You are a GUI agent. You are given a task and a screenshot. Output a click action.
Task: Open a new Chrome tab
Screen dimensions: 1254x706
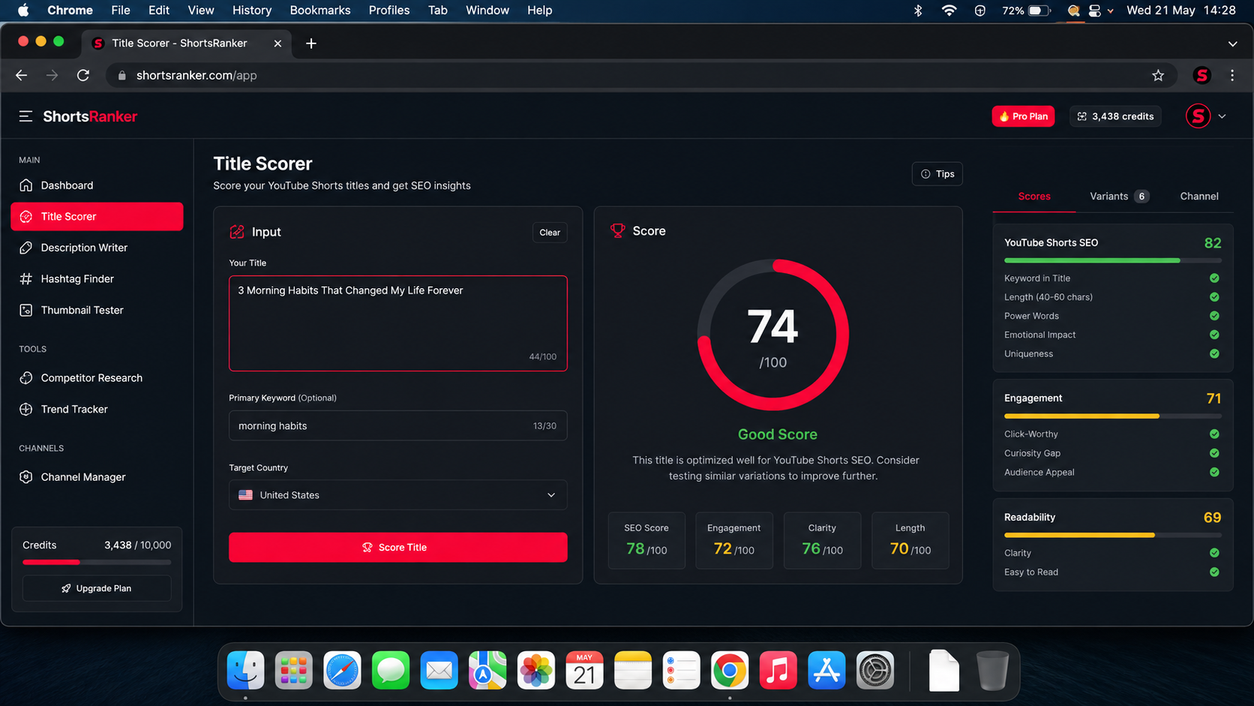[x=311, y=44]
